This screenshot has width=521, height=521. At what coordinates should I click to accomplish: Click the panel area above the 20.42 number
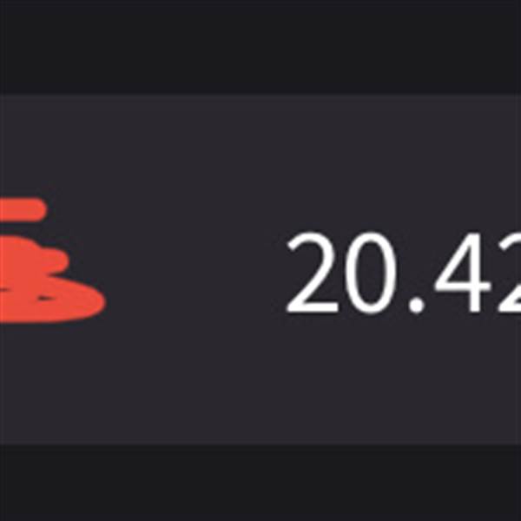click(x=404, y=163)
